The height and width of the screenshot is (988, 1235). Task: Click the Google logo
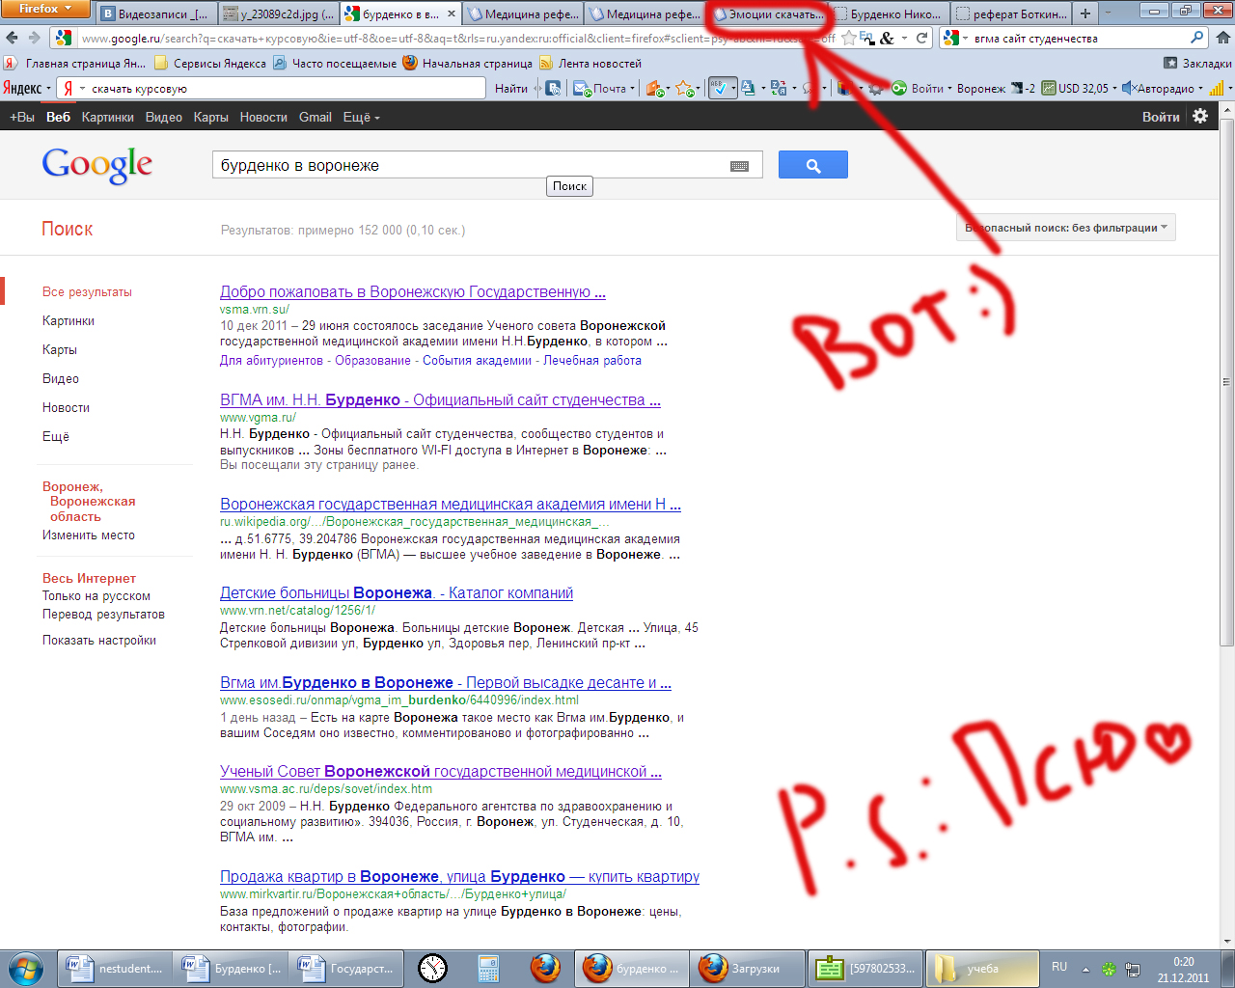coord(96,165)
